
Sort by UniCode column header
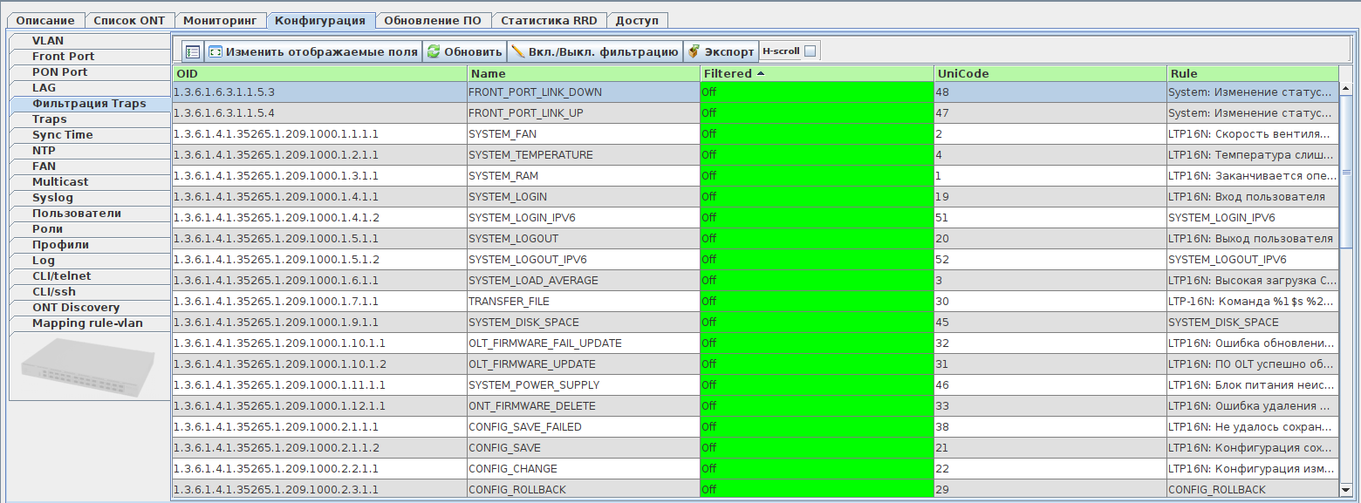1050,74
